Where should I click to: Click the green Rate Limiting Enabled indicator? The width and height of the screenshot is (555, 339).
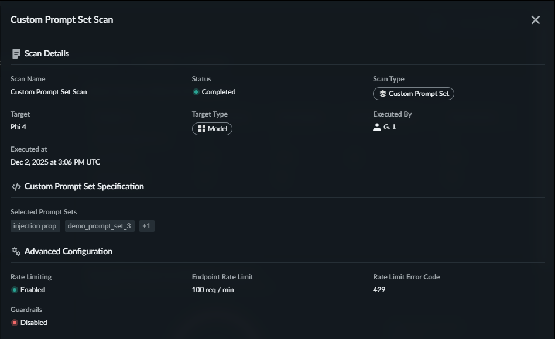point(15,290)
